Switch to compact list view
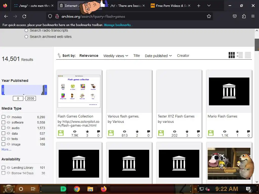Viewport: 259px width, 194px height. click(x=248, y=55)
